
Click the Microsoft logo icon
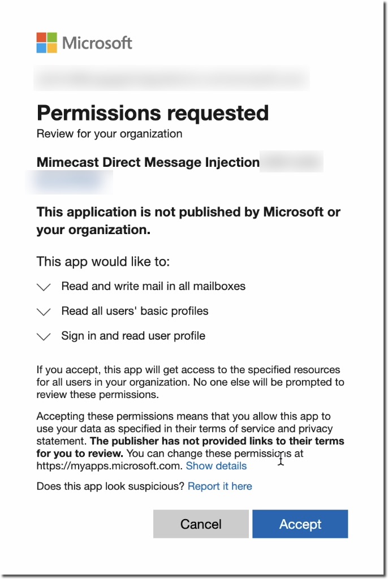(46, 42)
